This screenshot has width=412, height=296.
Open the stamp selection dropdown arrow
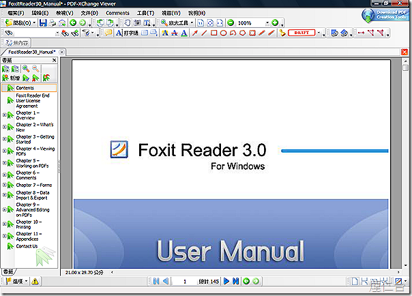pos(319,33)
